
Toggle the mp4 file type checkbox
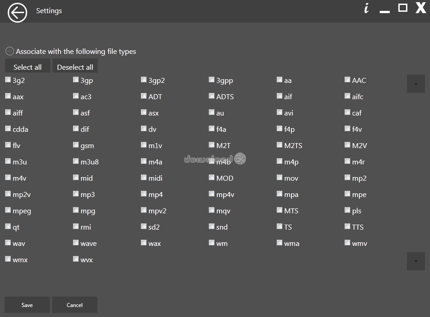coord(144,194)
